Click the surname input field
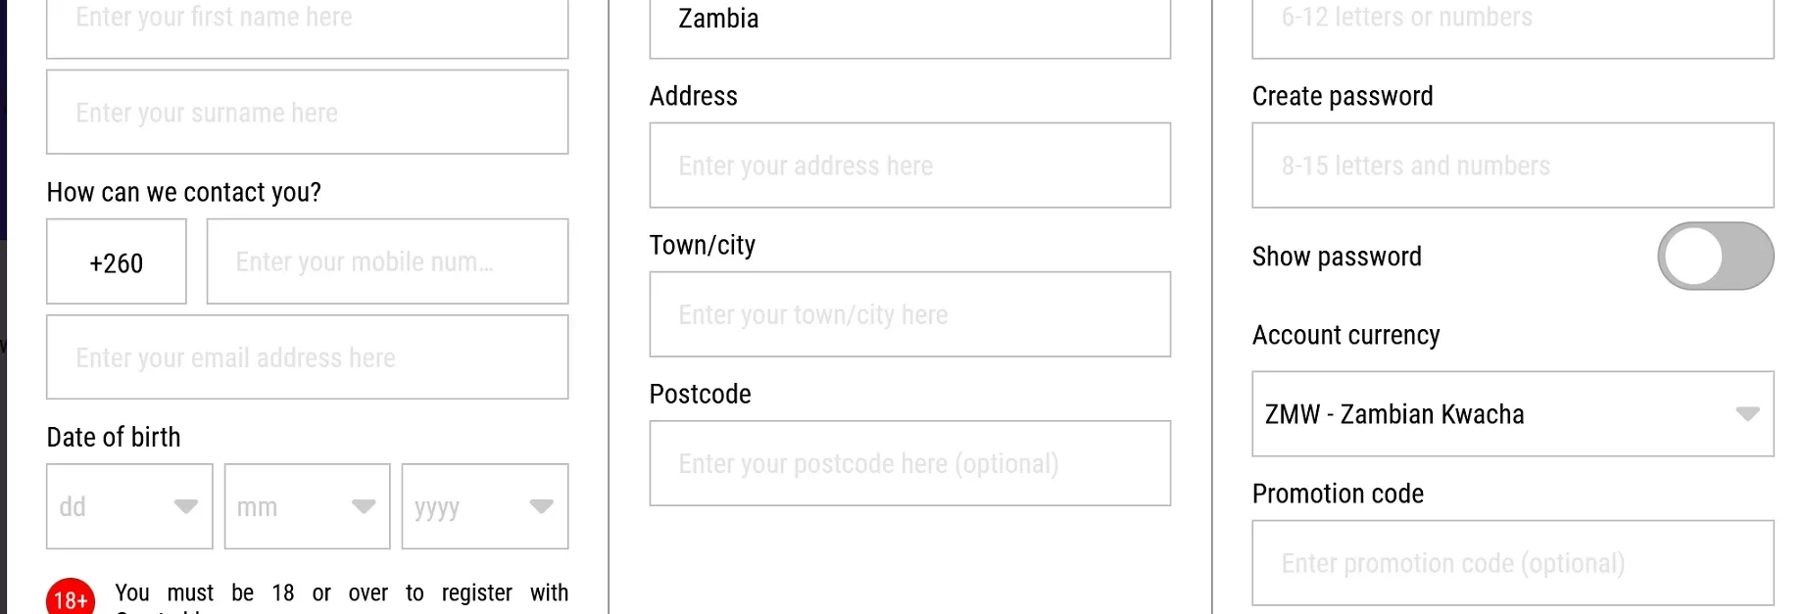Screen dimensions: 1809x614 coord(307,112)
